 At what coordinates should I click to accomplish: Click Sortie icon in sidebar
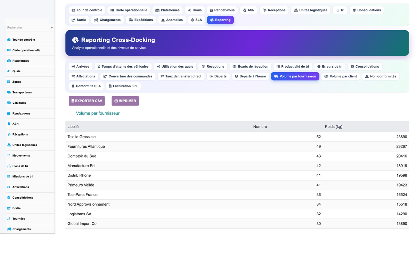coord(9,208)
